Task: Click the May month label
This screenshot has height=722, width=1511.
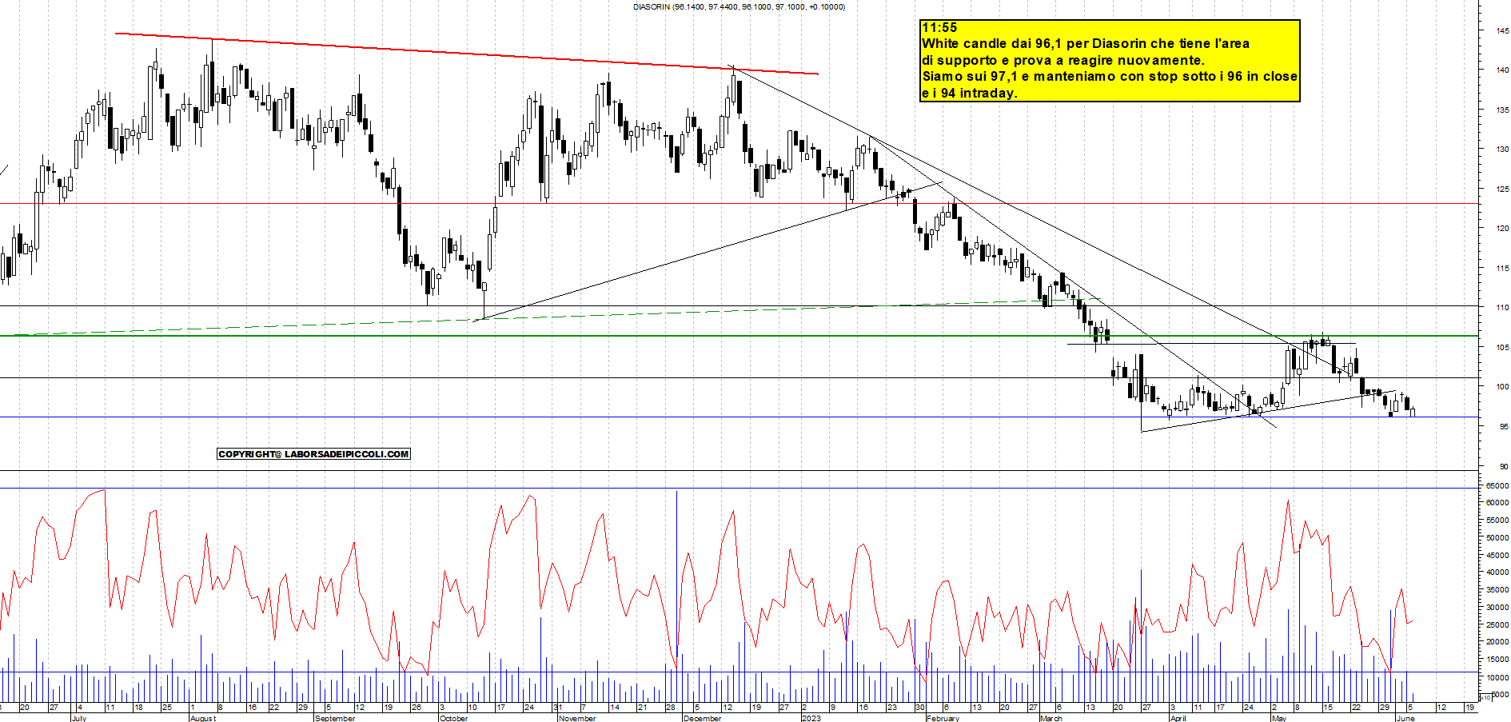Action: 1279,718
